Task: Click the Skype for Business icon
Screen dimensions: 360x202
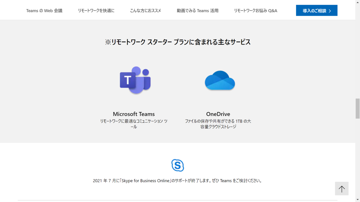Action: coord(178,165)
